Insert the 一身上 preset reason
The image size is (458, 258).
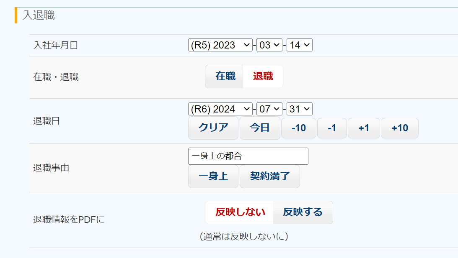(x=213, y=176)
